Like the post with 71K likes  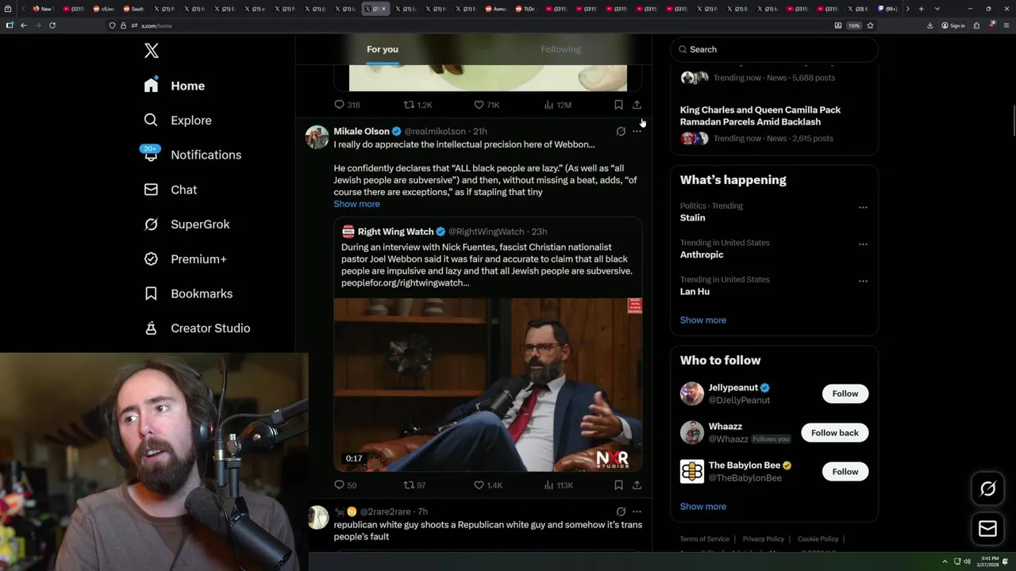point(487,105)
